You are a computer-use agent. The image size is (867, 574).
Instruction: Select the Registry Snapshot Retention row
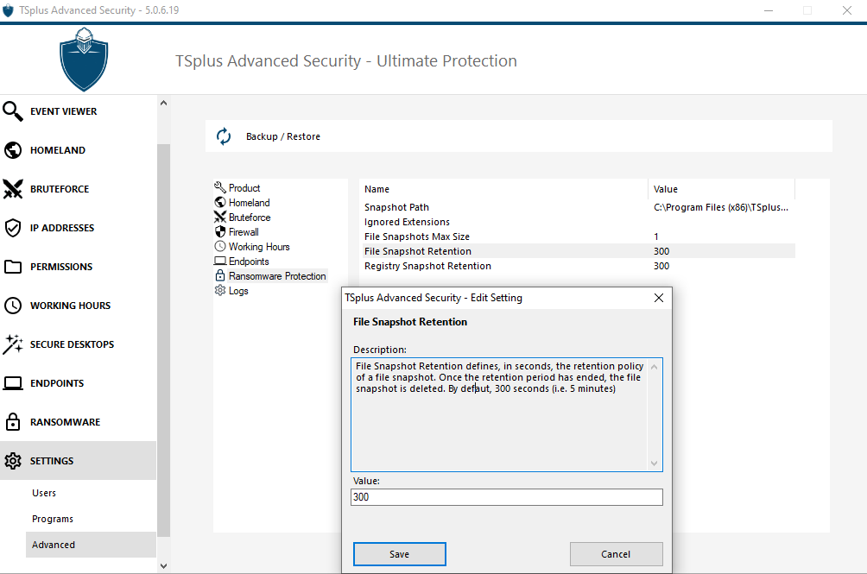click(427, 266)
